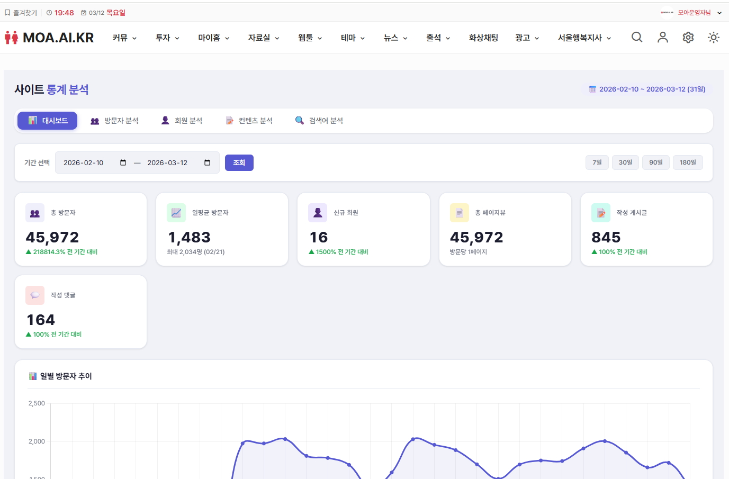
Task: Click the 화상채팅 menu link
Action: (483, 38)
